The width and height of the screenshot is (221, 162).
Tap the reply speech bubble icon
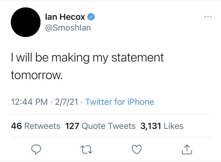(x=36, y=149)
